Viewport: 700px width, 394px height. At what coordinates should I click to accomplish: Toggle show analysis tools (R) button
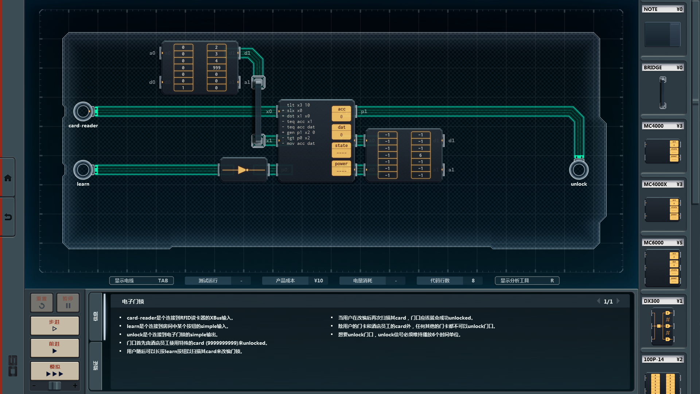pyautogui.click(x=527, y=281)
